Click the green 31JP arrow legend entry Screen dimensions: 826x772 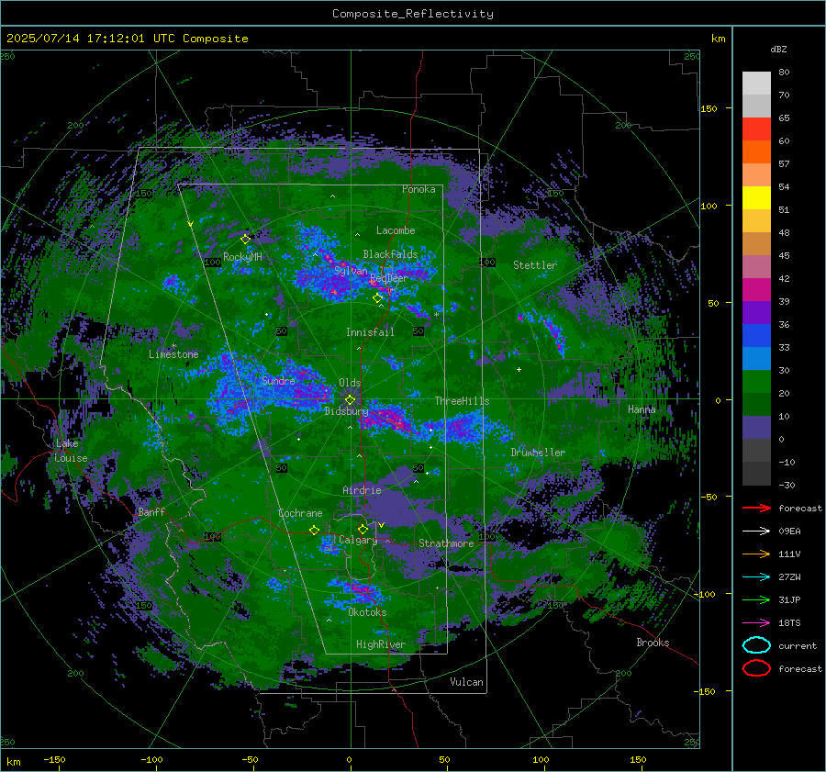(757, 599)
